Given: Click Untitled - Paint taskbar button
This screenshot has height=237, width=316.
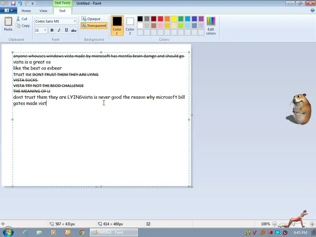Looking at the screenshot, I should (x=114, y=232).
